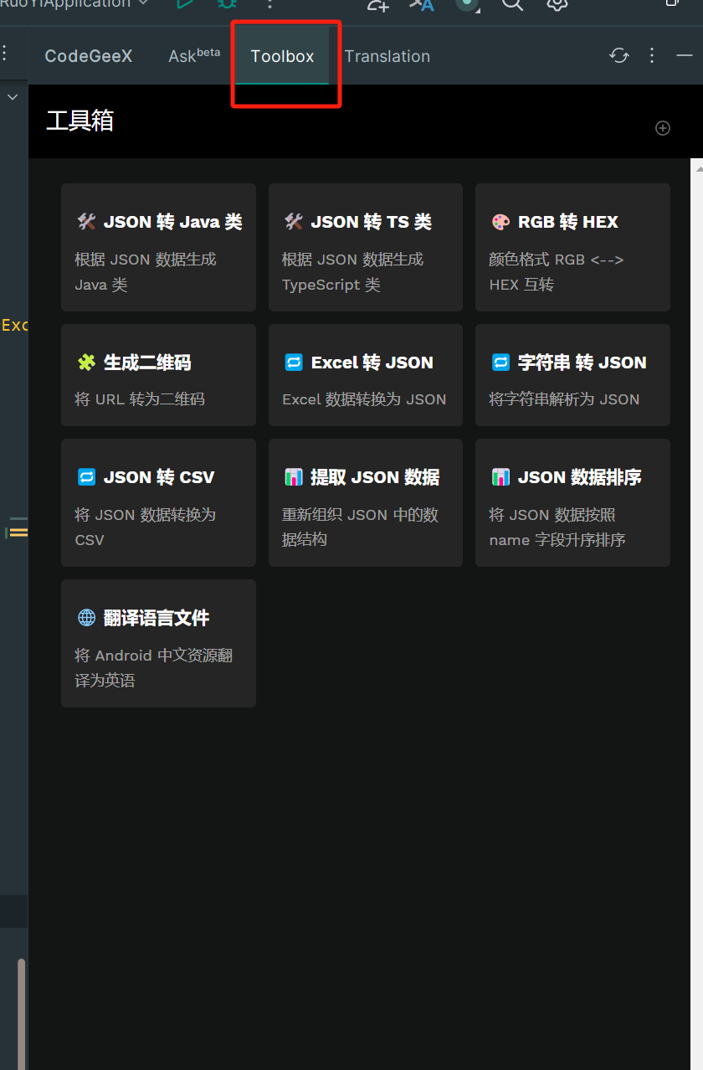The width and height of the screenshot is (703, 1070).
Task: Click the puzzle icon beside 生成二维码
Action: coord(86,363)
